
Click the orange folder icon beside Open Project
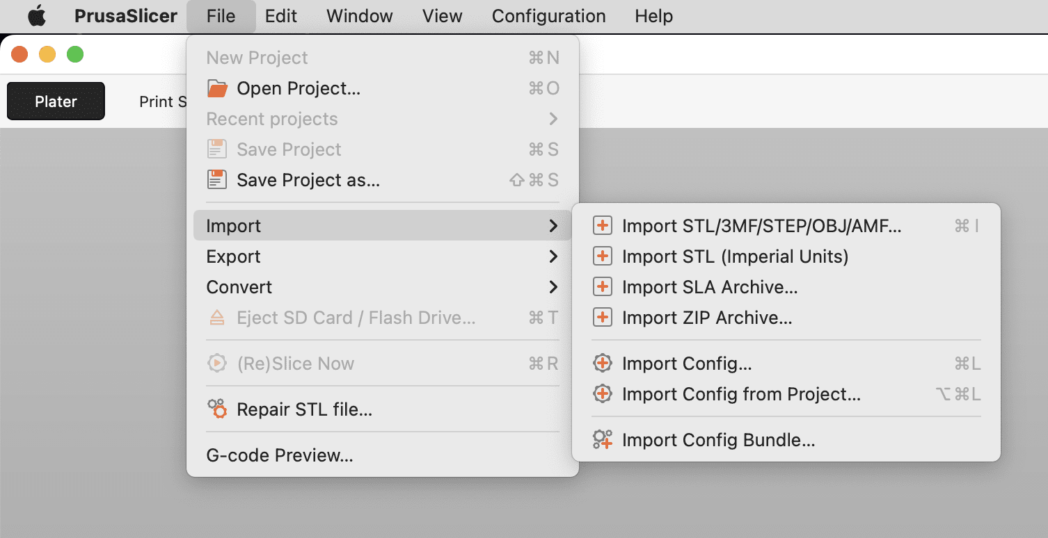tap(218, 88)
